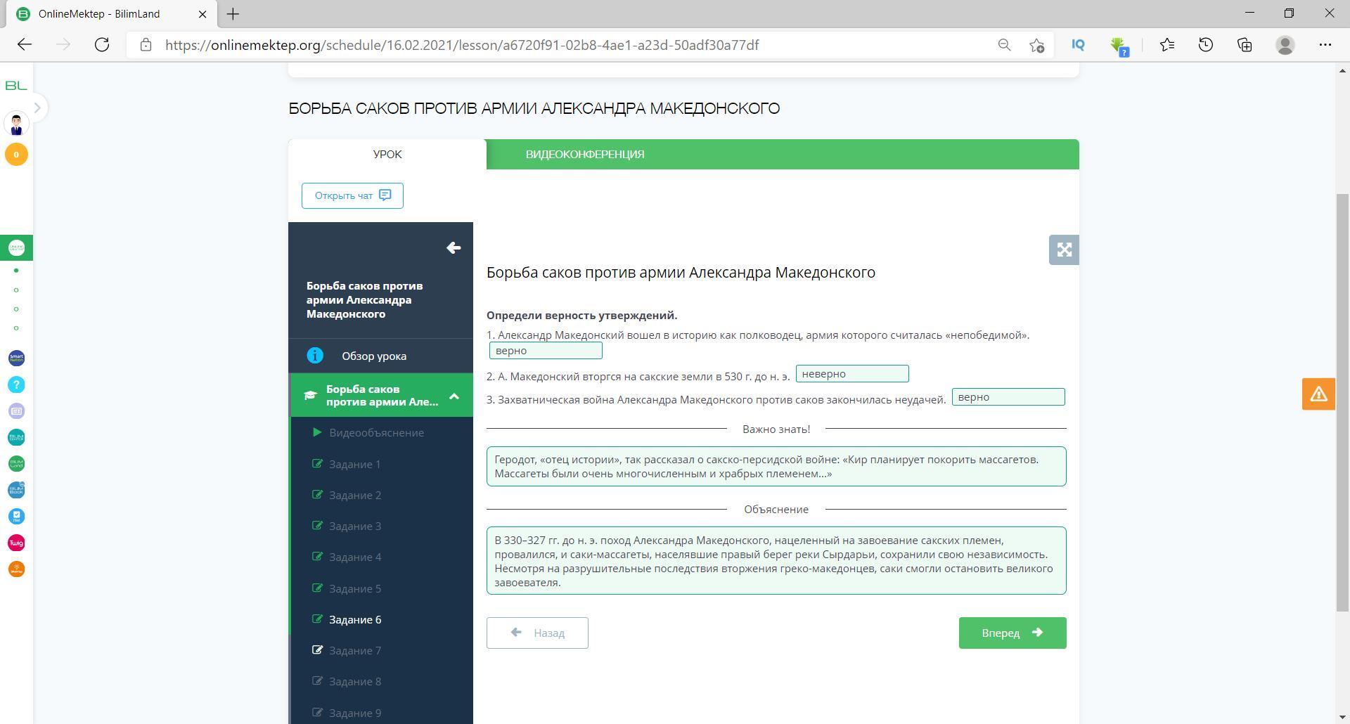Add this page to favorites
1350x724 pixels.
(x=1036, y=45)
